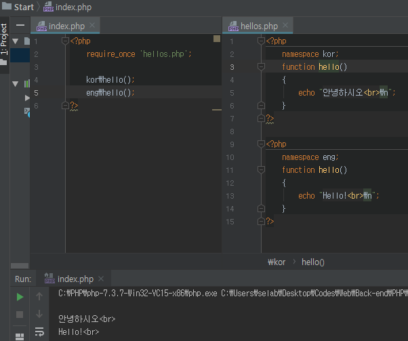Close the index.php Run tab
This screenshot has height=341, width=408.
(x=101, y=279)
